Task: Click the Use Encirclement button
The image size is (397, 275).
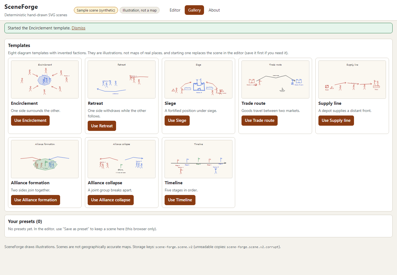Action: (30, 120)
